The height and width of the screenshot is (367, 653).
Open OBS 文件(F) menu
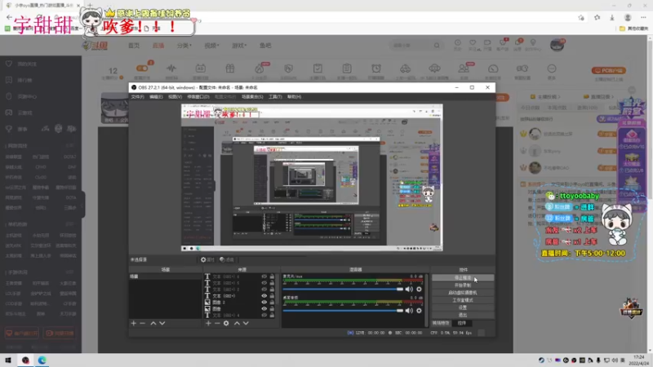(137, 96)
